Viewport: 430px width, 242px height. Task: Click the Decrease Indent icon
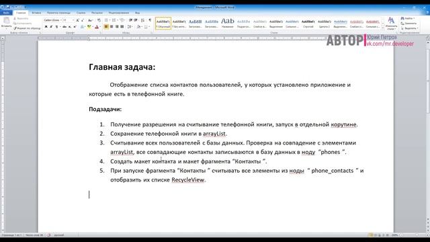tap(130, 20)
